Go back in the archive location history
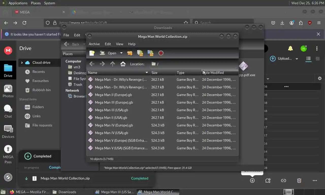This screenshot has height=195, width=325. (92, 64)
